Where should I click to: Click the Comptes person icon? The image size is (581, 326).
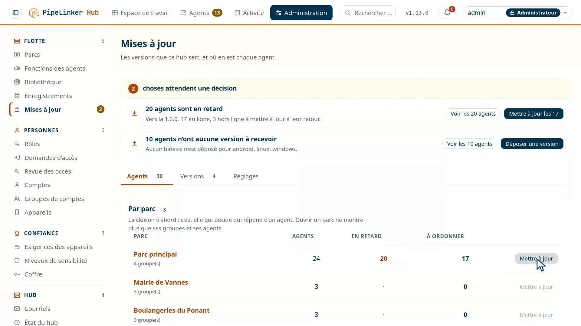click(17, 185)
